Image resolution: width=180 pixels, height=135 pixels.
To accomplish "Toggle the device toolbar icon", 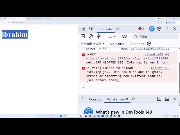I will click(x=91, y=29).
